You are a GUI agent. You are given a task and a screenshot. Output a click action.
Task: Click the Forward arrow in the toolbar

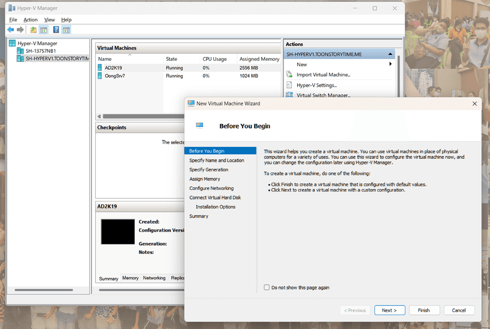pyautogui.click(x=20, y=30)
